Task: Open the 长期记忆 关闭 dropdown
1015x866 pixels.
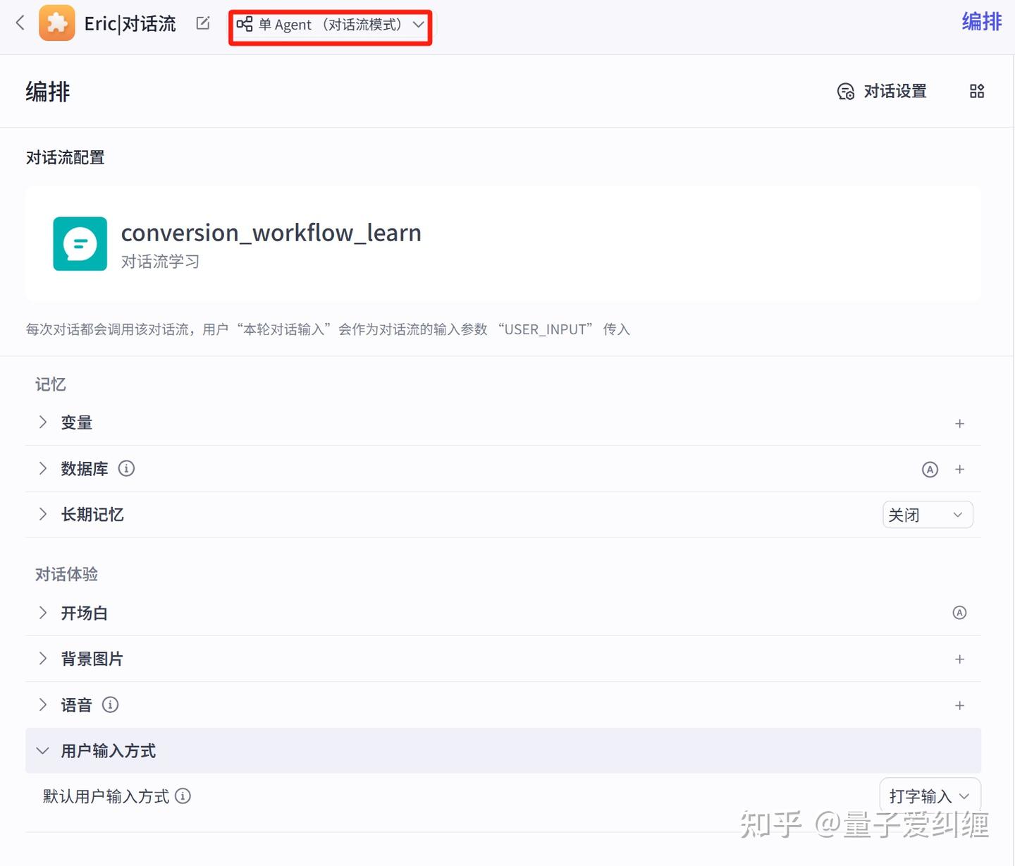Action: [928, 515]
